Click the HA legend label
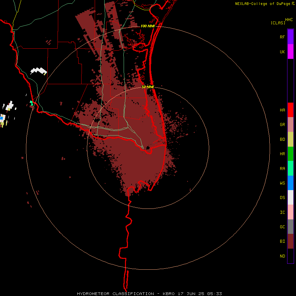This screenshot has width=296, height=296. pos(282,110)
